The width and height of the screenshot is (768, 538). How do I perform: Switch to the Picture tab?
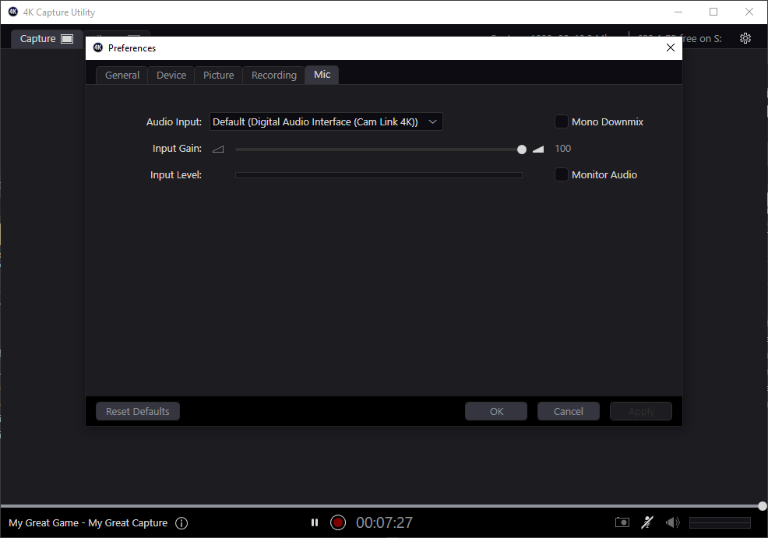pos(218,76)
